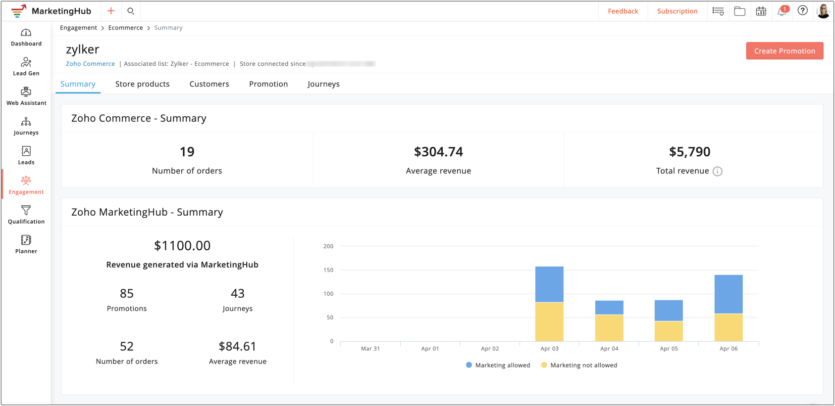Open the user profile avatar
This screenshot has height=406, width=835.
point(823,11)
